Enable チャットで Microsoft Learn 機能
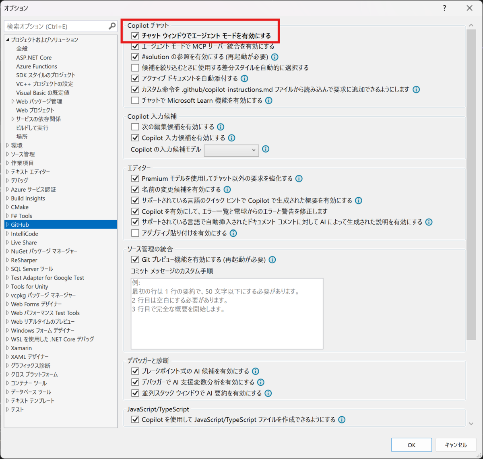This screenshot has height=459, width=483. (135, 100)
